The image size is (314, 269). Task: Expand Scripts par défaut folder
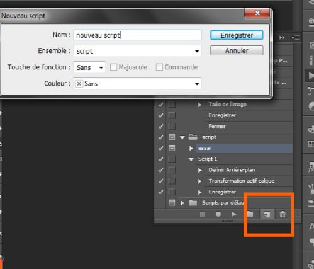(x=182, y=203)
